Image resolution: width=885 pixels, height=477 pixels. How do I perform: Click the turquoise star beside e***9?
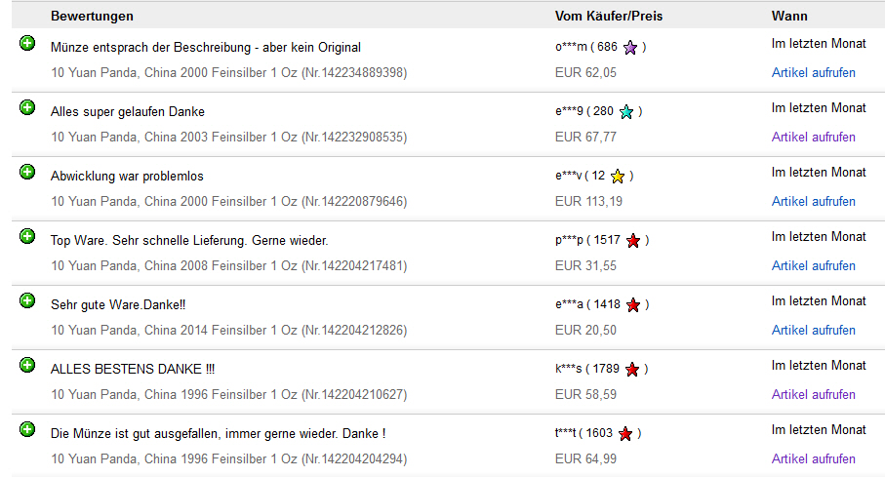pos(626,112)
